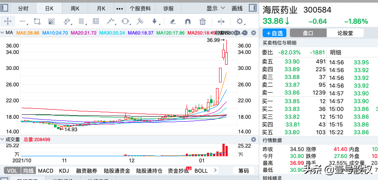
Task: Expand more indicators arrow after BOLL
Action: coord(215,171)
